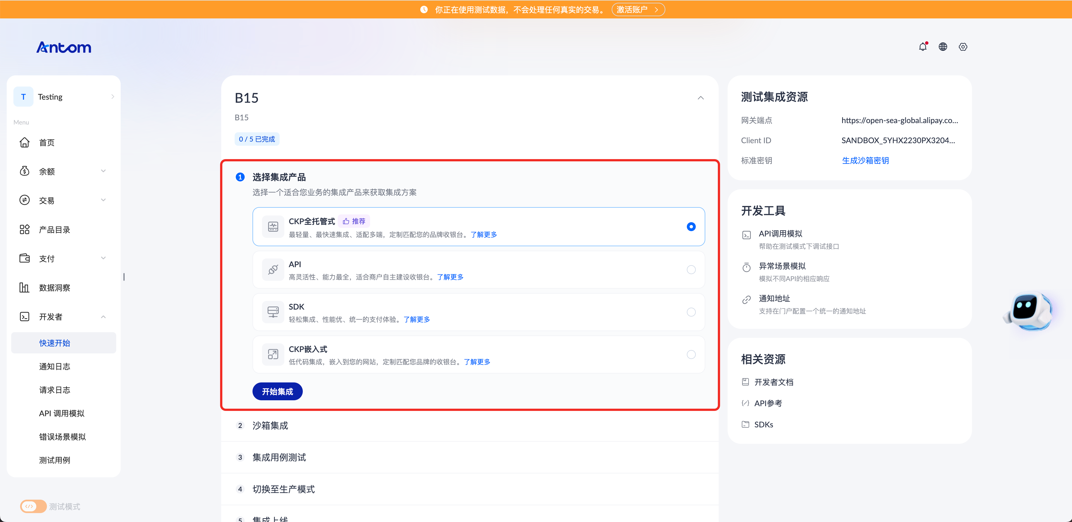Click the SDK product icon

tap(273, 312)
